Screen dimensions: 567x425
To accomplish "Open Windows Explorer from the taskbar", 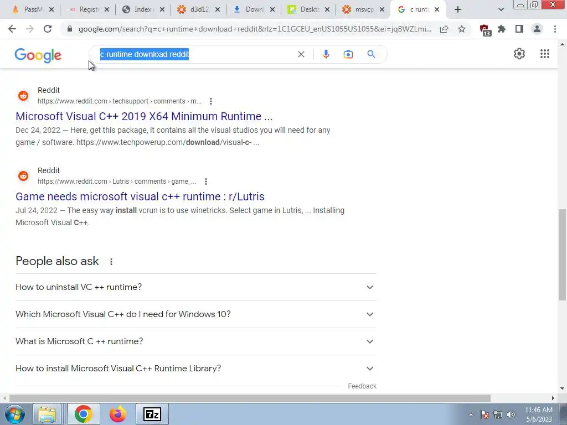I will tap(47, 414).
